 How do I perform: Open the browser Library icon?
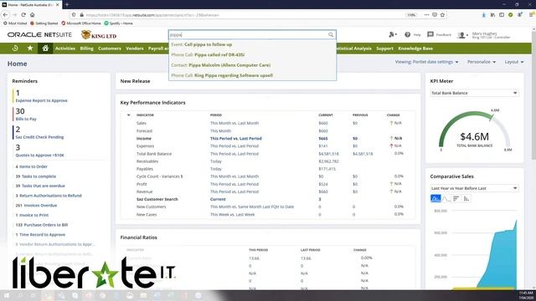[492, 15]
